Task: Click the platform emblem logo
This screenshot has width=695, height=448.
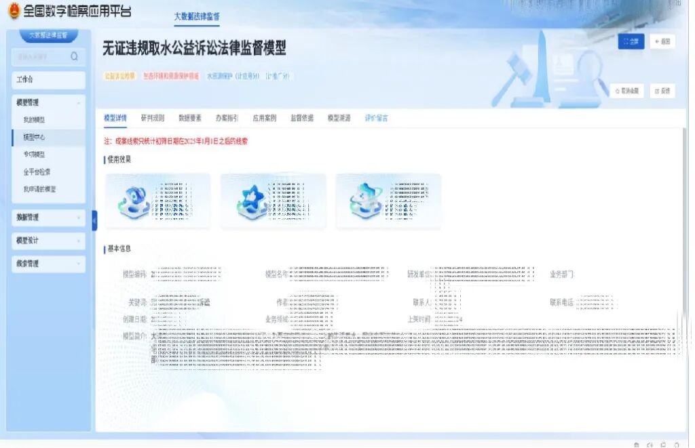Action: [14, 12]
